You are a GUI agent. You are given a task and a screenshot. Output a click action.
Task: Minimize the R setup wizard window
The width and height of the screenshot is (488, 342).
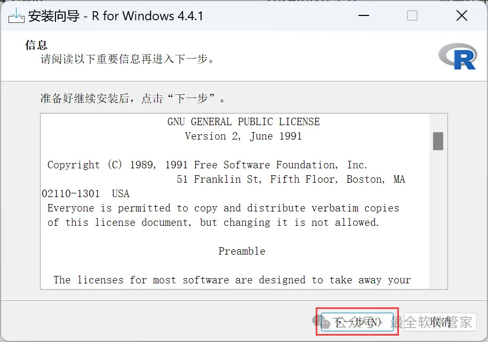(364, 15)
